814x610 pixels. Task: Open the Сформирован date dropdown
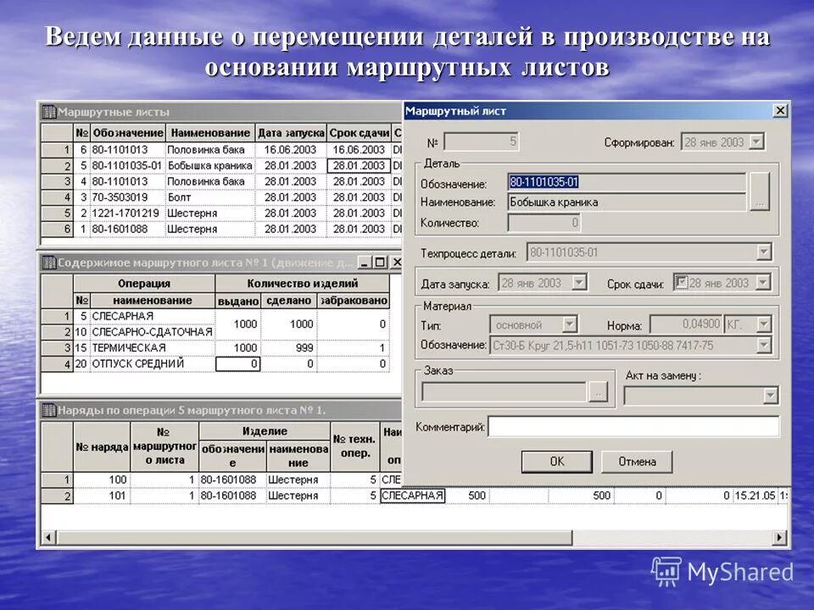click(755, 142)
